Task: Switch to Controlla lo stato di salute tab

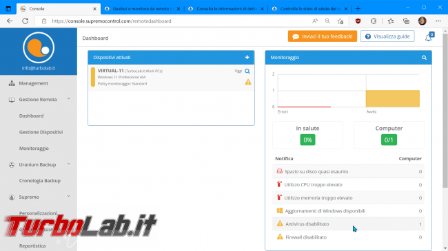Action: click(310, 9)
